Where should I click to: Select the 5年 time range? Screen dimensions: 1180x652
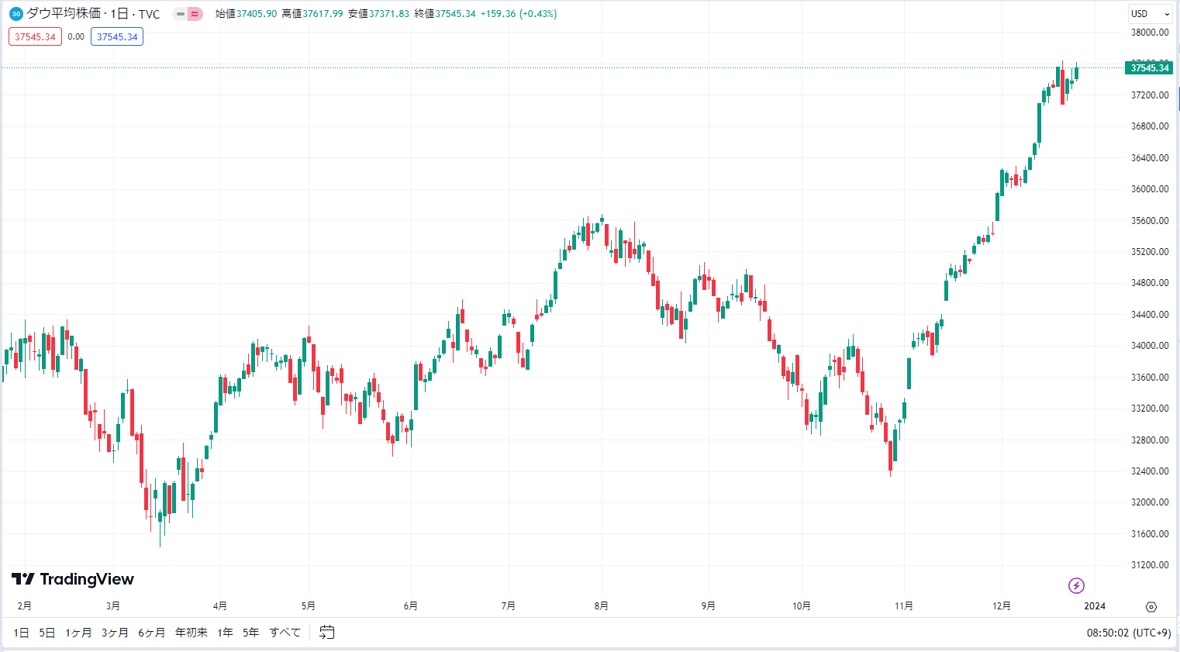(251, 633)
